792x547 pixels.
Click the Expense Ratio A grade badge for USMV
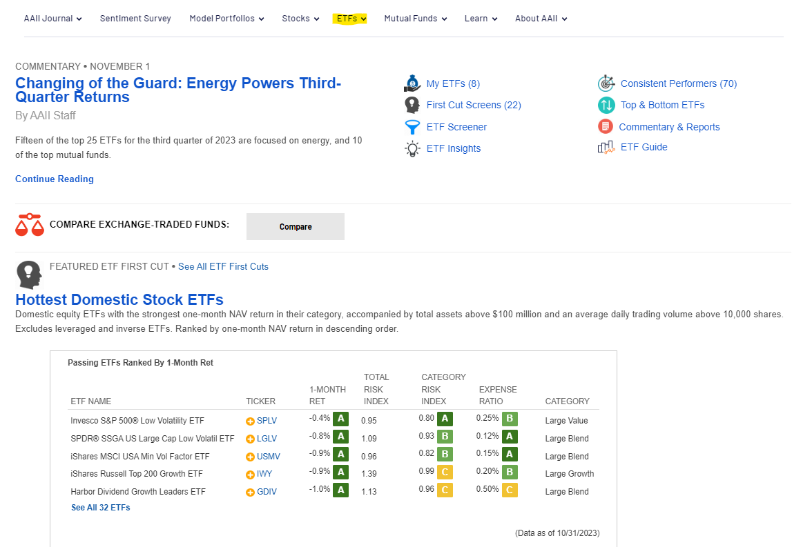click(x=510, y=454)
